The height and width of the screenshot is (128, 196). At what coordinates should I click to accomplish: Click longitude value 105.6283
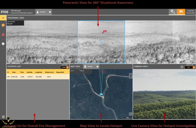click(x=39, y=77)
